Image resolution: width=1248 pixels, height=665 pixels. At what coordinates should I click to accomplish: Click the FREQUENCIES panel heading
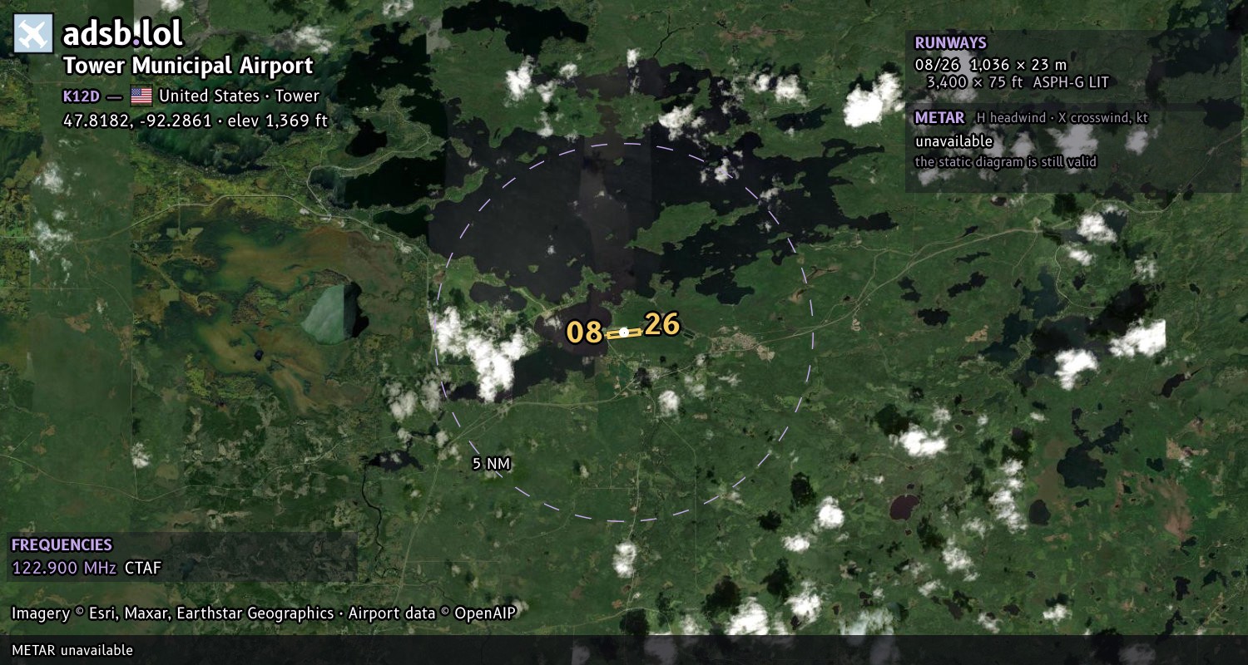(x=62, y=545)
